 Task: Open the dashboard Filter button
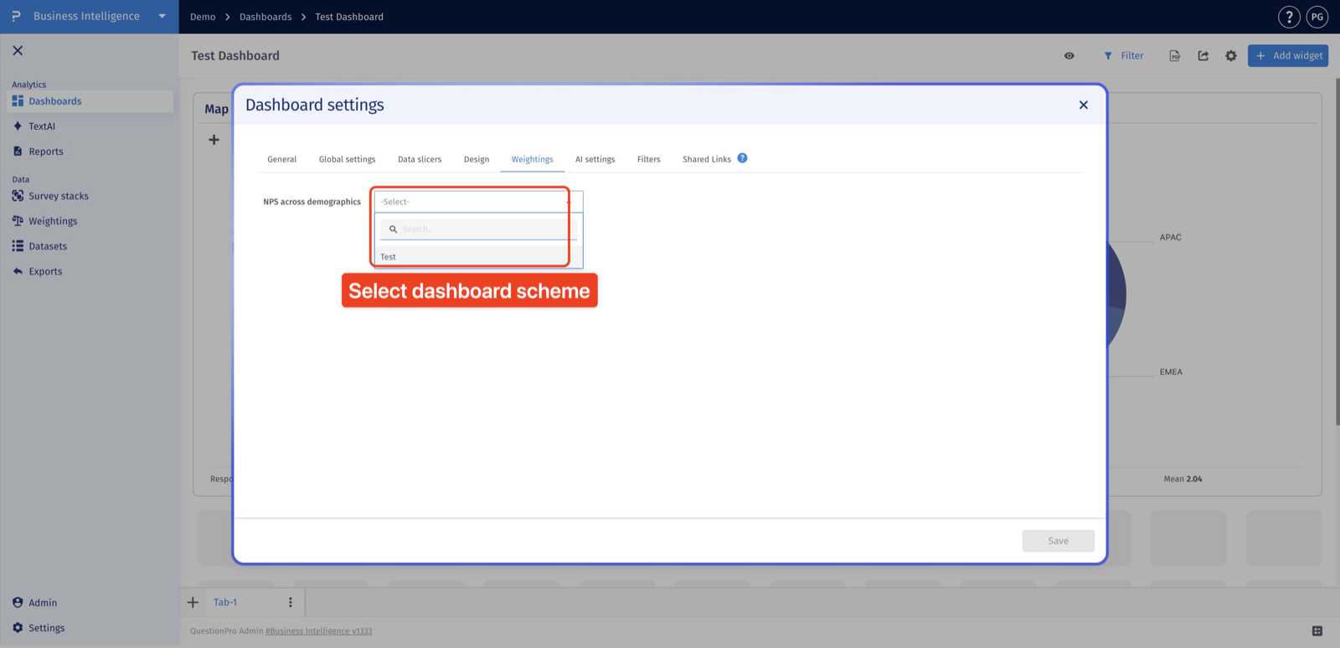pyautogui.click(x=1124, y=56)
